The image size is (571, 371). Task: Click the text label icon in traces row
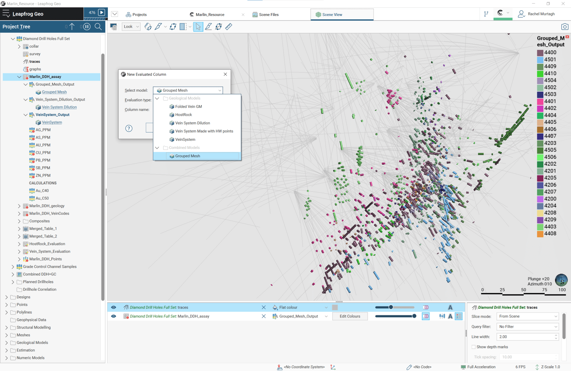(450, 307)
